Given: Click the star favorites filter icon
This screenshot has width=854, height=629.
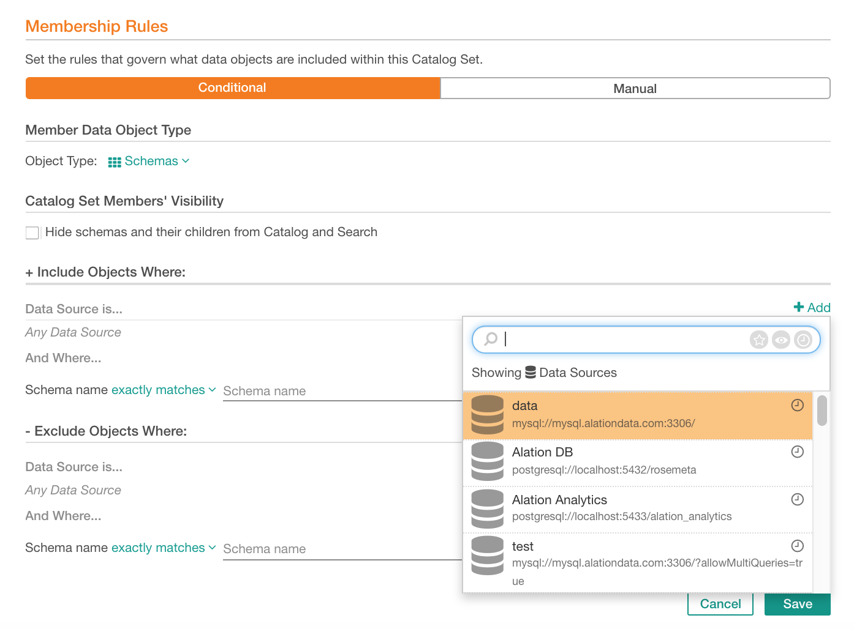Looking at the screenshot, I should (759, 340).
